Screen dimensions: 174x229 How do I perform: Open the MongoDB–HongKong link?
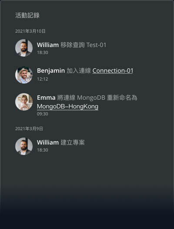67,107
